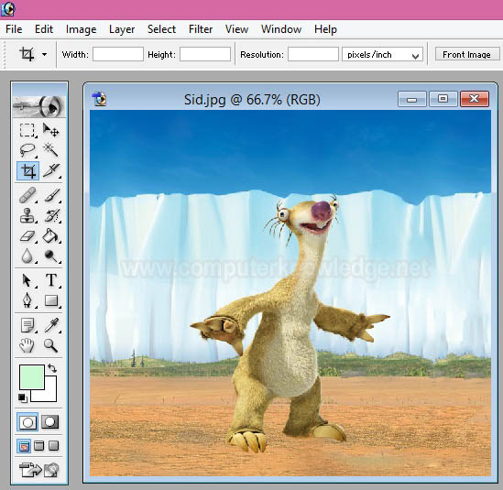Viewport: 503px width, 490px height.
Task: Pick the light green foreground color swatch
Action: (31, 376)
